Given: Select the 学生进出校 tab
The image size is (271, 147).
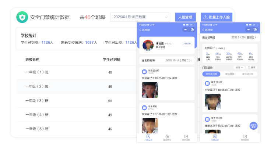Looking at the screenshot, I should [x=211, y=74].
